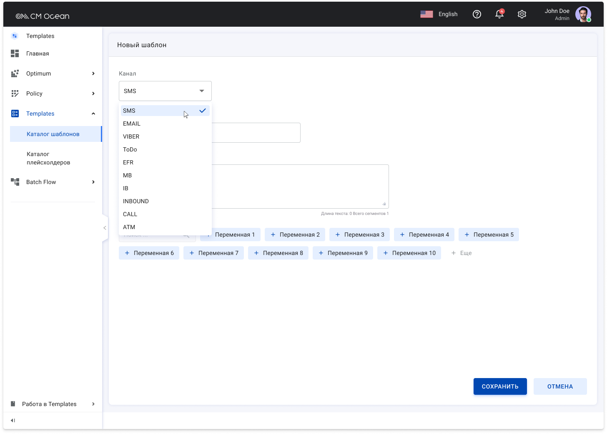Click the СОХРАНИТЬ button
The width and height of the screenshot is (607, 434).
500,386
